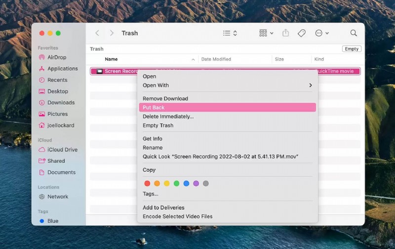Viewport: 395px width, 249px height.
Task: Choose Tags… in context menu
Action: pyautogui.click(x=228, y=194)
